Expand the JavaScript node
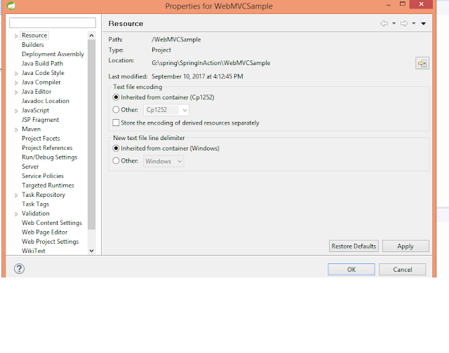Viewport: 449px width, 353px height. (16, 111)
